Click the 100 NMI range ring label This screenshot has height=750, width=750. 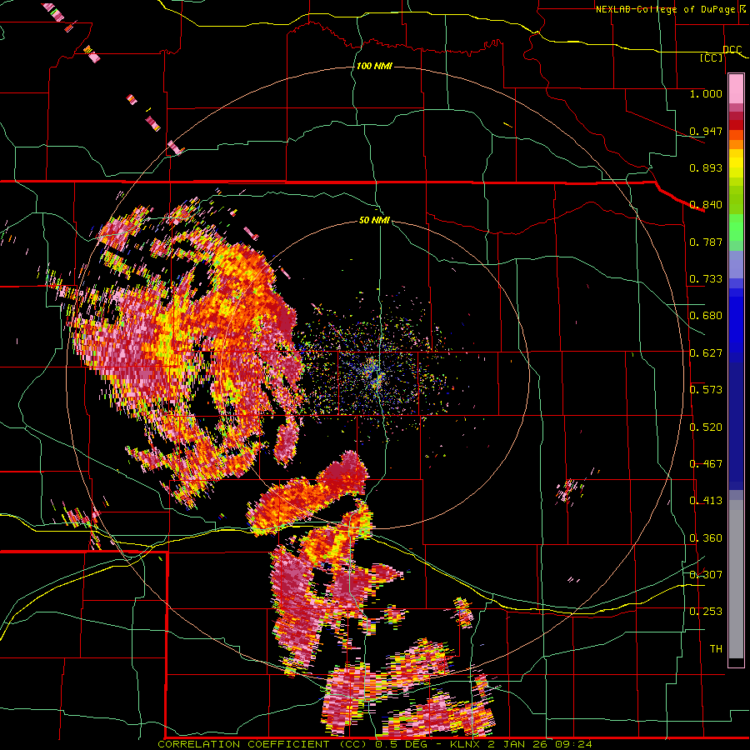pyautogui.click(x=374, y=66)
